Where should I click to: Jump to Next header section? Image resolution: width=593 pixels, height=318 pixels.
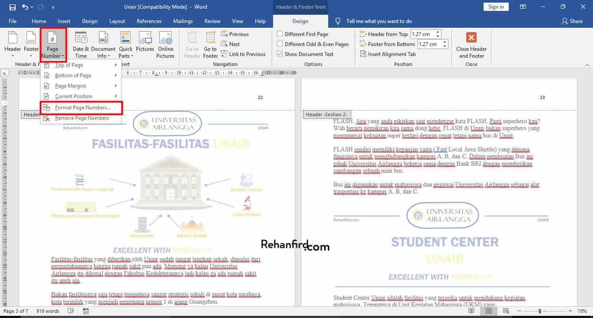[x=231, y=44]
